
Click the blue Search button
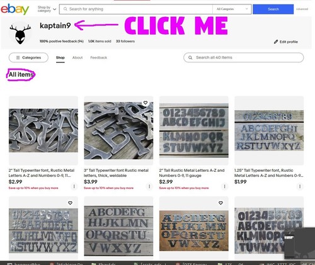273,9
